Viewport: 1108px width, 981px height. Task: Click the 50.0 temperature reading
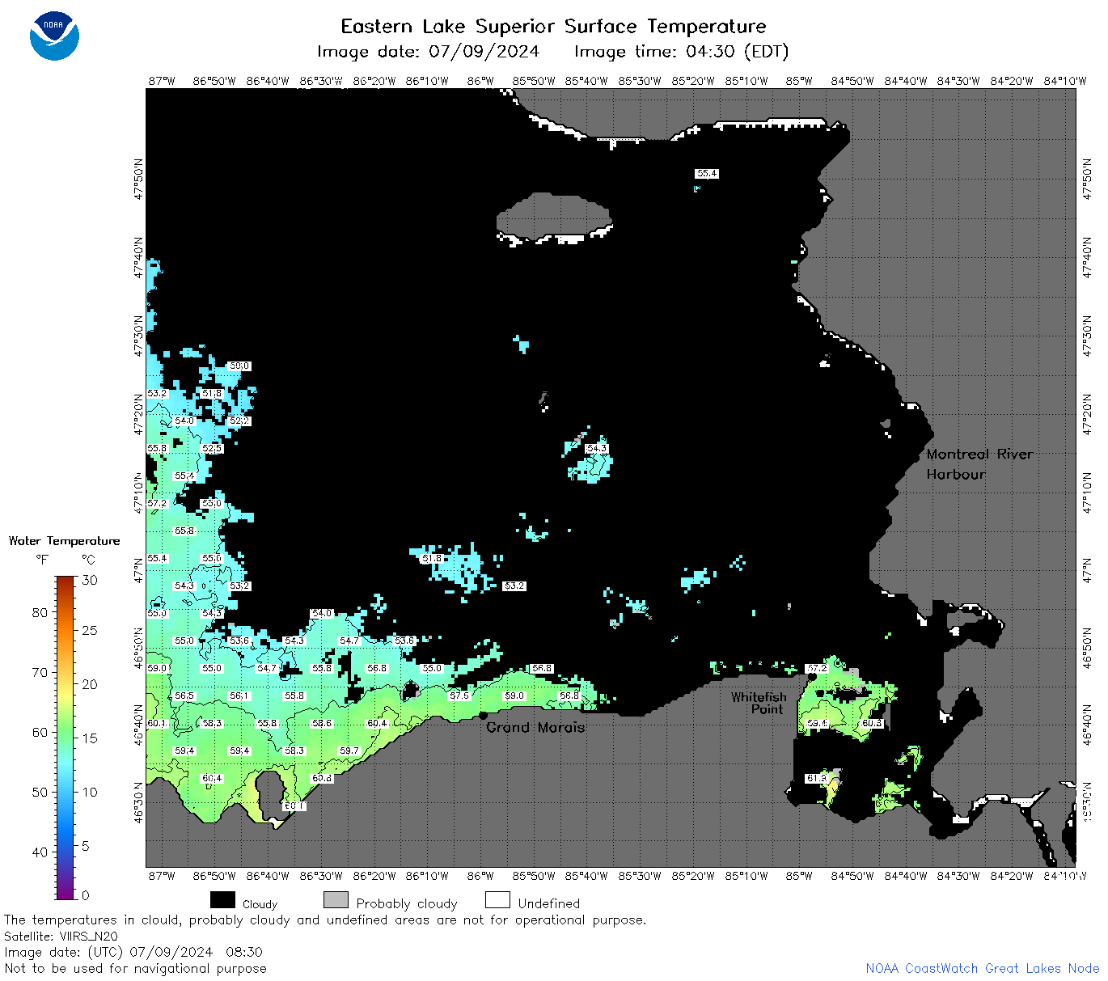tap(239, 366)
